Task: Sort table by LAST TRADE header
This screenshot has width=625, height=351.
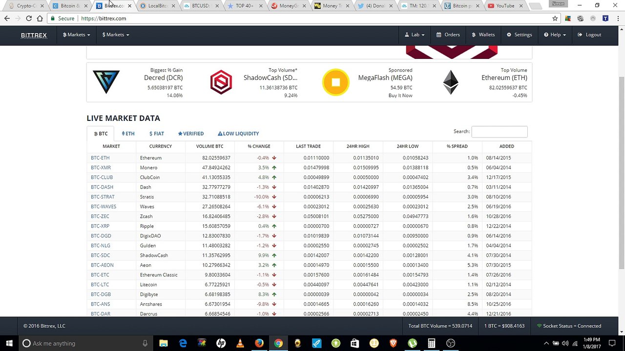Action: tap(308, 146)
